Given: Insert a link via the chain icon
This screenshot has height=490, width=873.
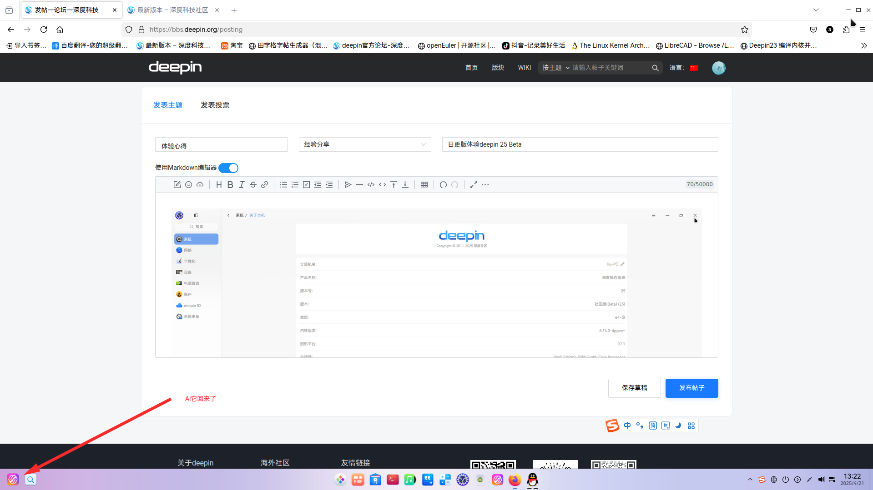Looking at the screenshot, I should tap(265, 185).
